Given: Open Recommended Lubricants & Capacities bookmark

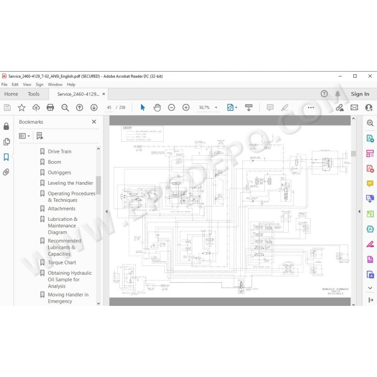Looking at the screenshot, I should 64,247.
